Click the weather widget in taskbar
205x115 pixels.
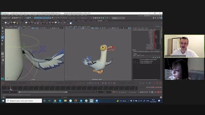click(x=121, y=101)
